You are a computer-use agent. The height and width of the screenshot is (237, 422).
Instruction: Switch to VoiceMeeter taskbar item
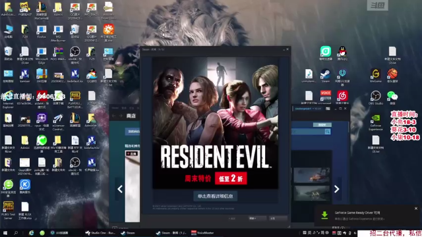tap(202, 232)
